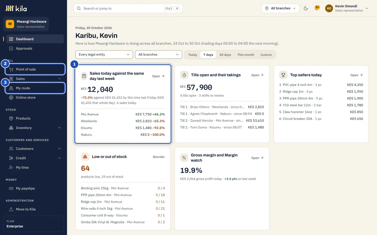Viewport: 377px width, 235px height.
Task: Click the Move to Kila upload icon
Action: (x=11, y=209)
